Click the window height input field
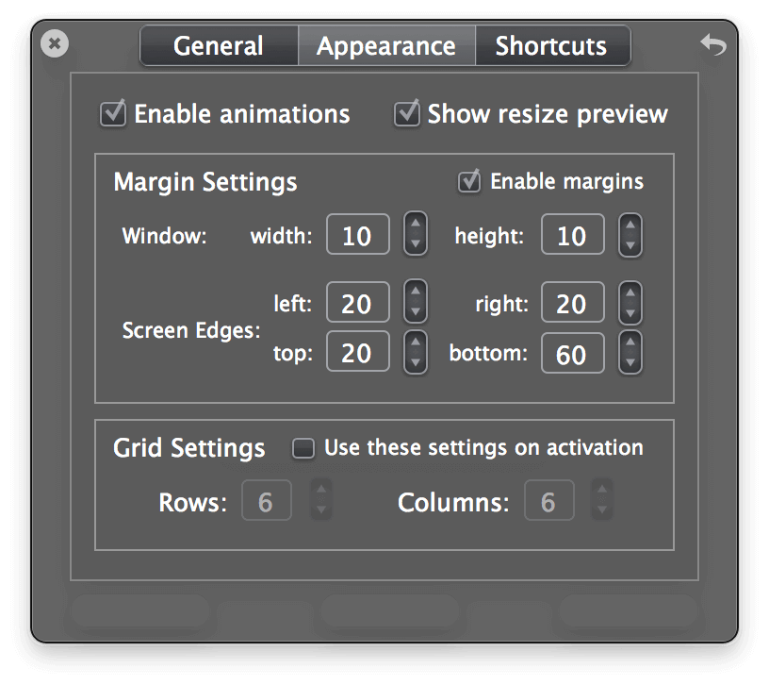 [573, 235]
